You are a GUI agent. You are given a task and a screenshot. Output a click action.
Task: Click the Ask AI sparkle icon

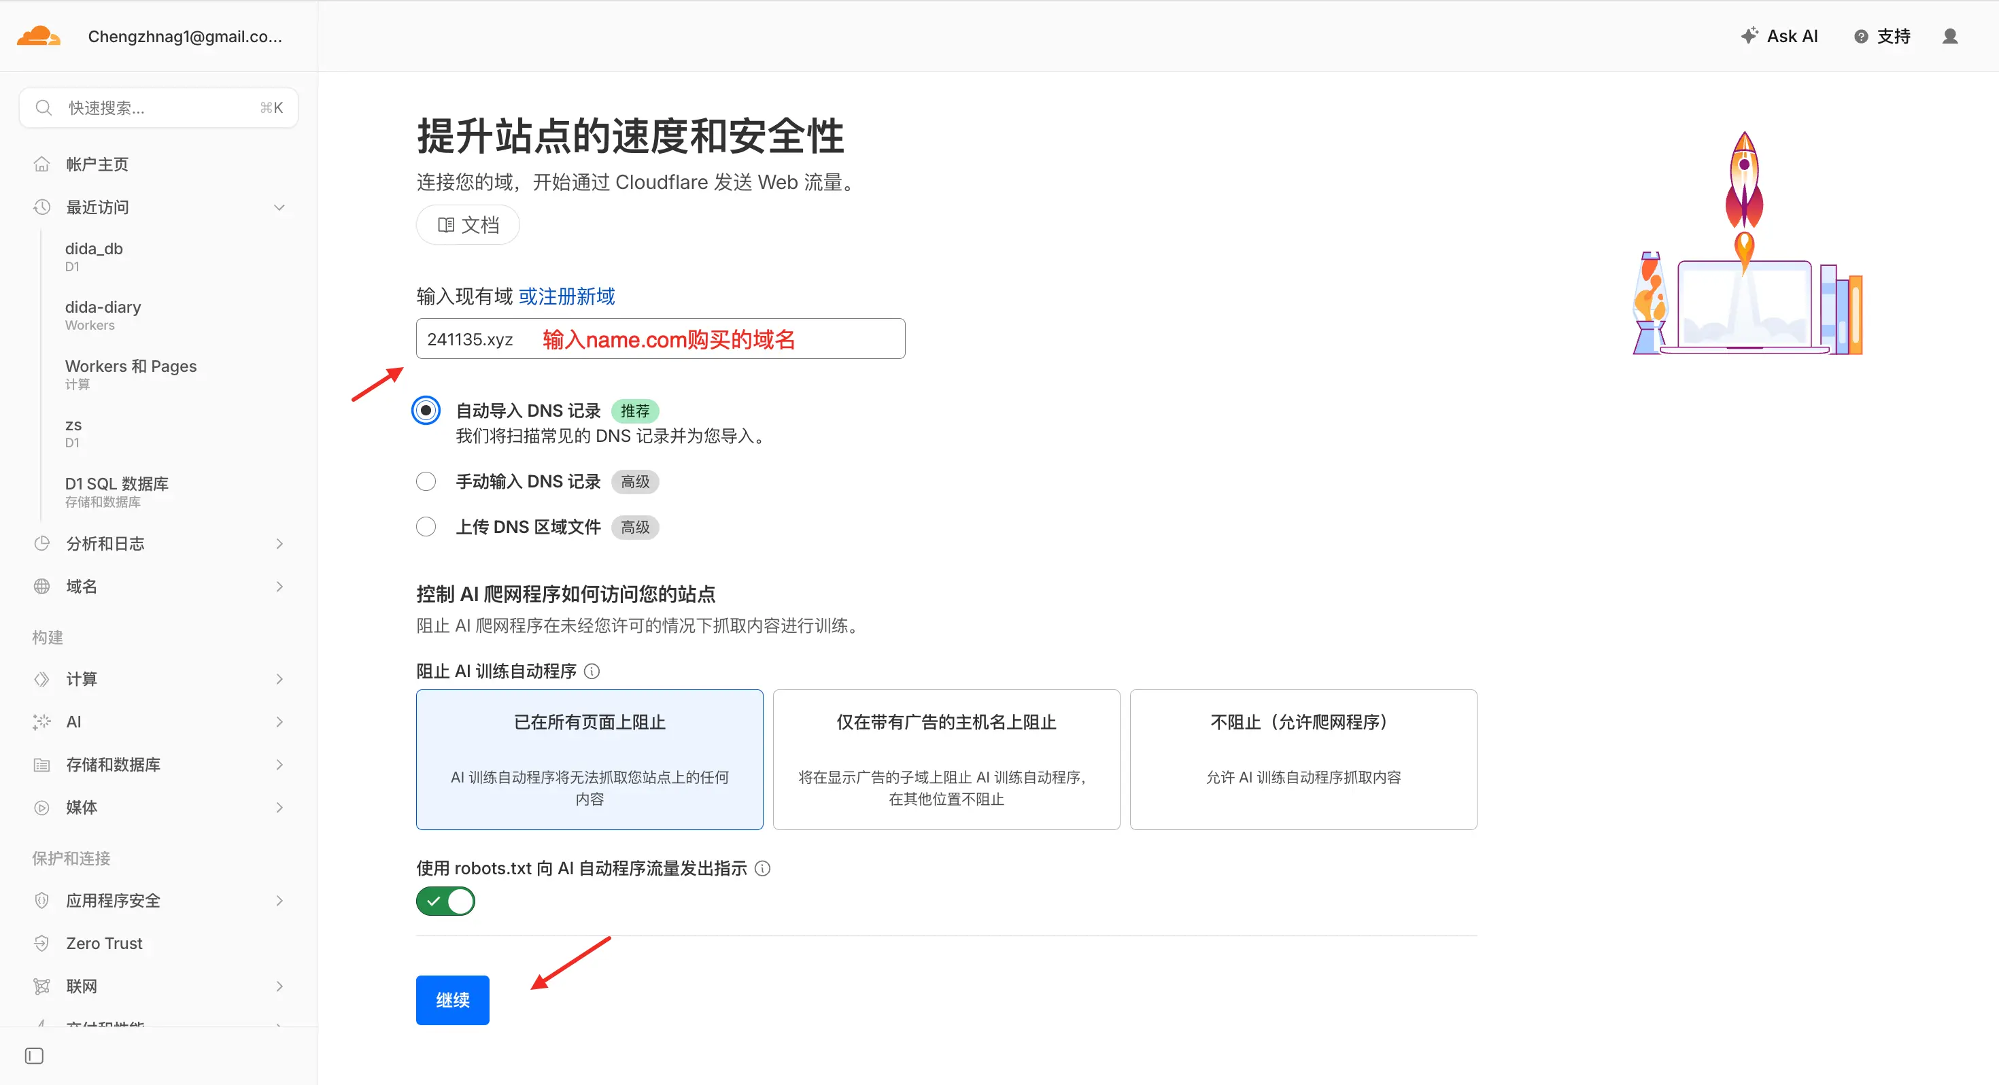tap(1749, 36)
